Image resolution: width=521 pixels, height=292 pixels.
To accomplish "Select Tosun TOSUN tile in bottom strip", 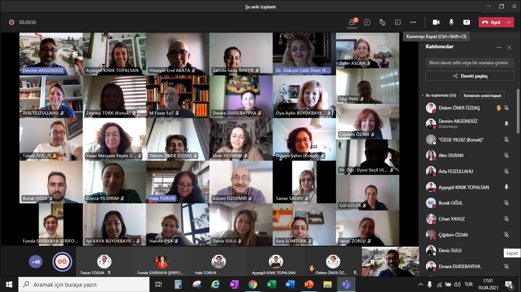I will point(105,262).
